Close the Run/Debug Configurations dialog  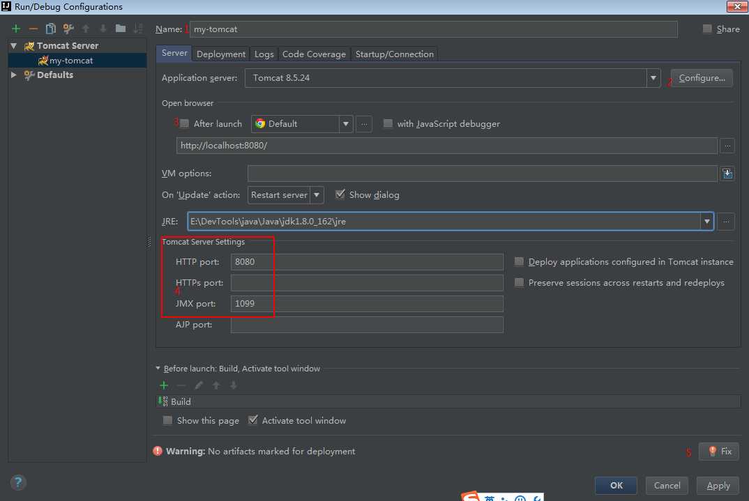737,6
